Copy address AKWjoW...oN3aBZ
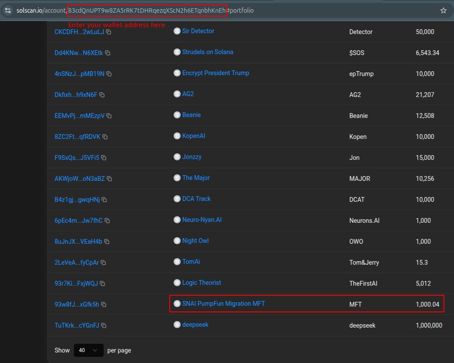Viewport: 454px width, 363px height. [109, 179]
